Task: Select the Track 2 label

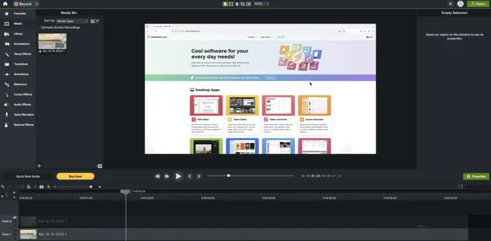Action: click(x=6, y=221)
